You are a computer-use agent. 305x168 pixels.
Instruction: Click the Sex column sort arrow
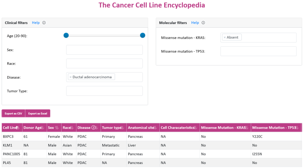[x=57, y=128]
